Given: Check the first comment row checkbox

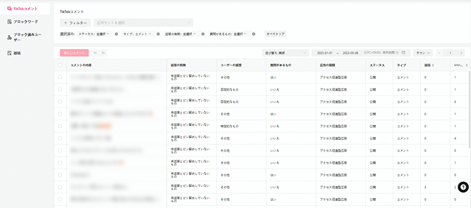Looking at the screenshot, I should [60, 77].
